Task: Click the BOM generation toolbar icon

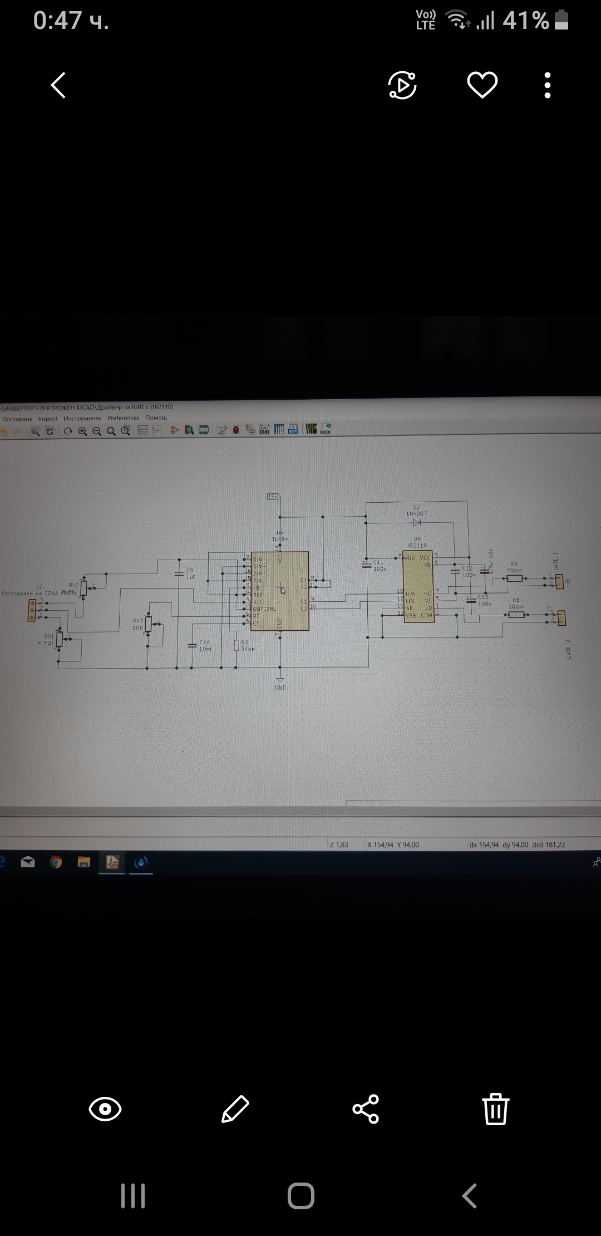Action: click(x=293, y=429)
